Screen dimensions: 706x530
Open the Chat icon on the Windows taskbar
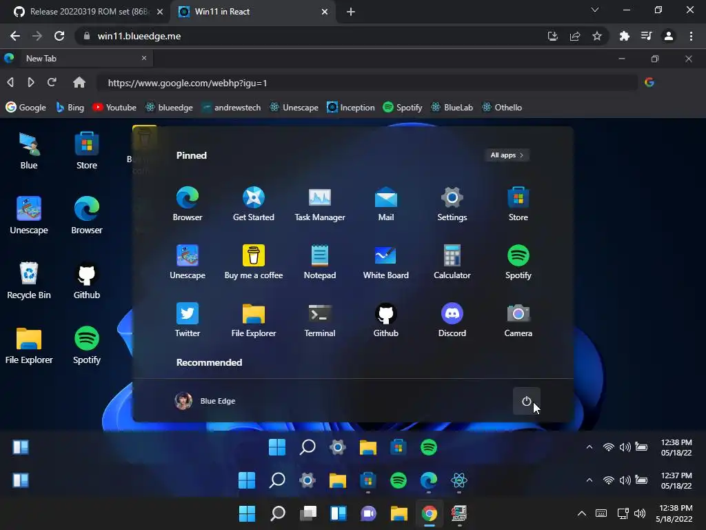(x=369, y=513)
